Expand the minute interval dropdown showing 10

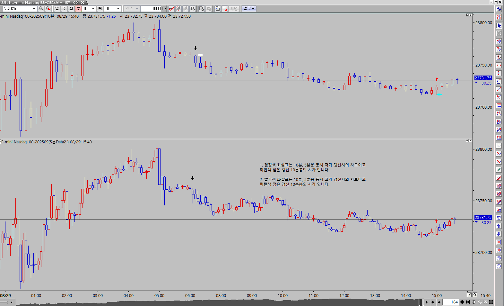[x=93, y=9]
